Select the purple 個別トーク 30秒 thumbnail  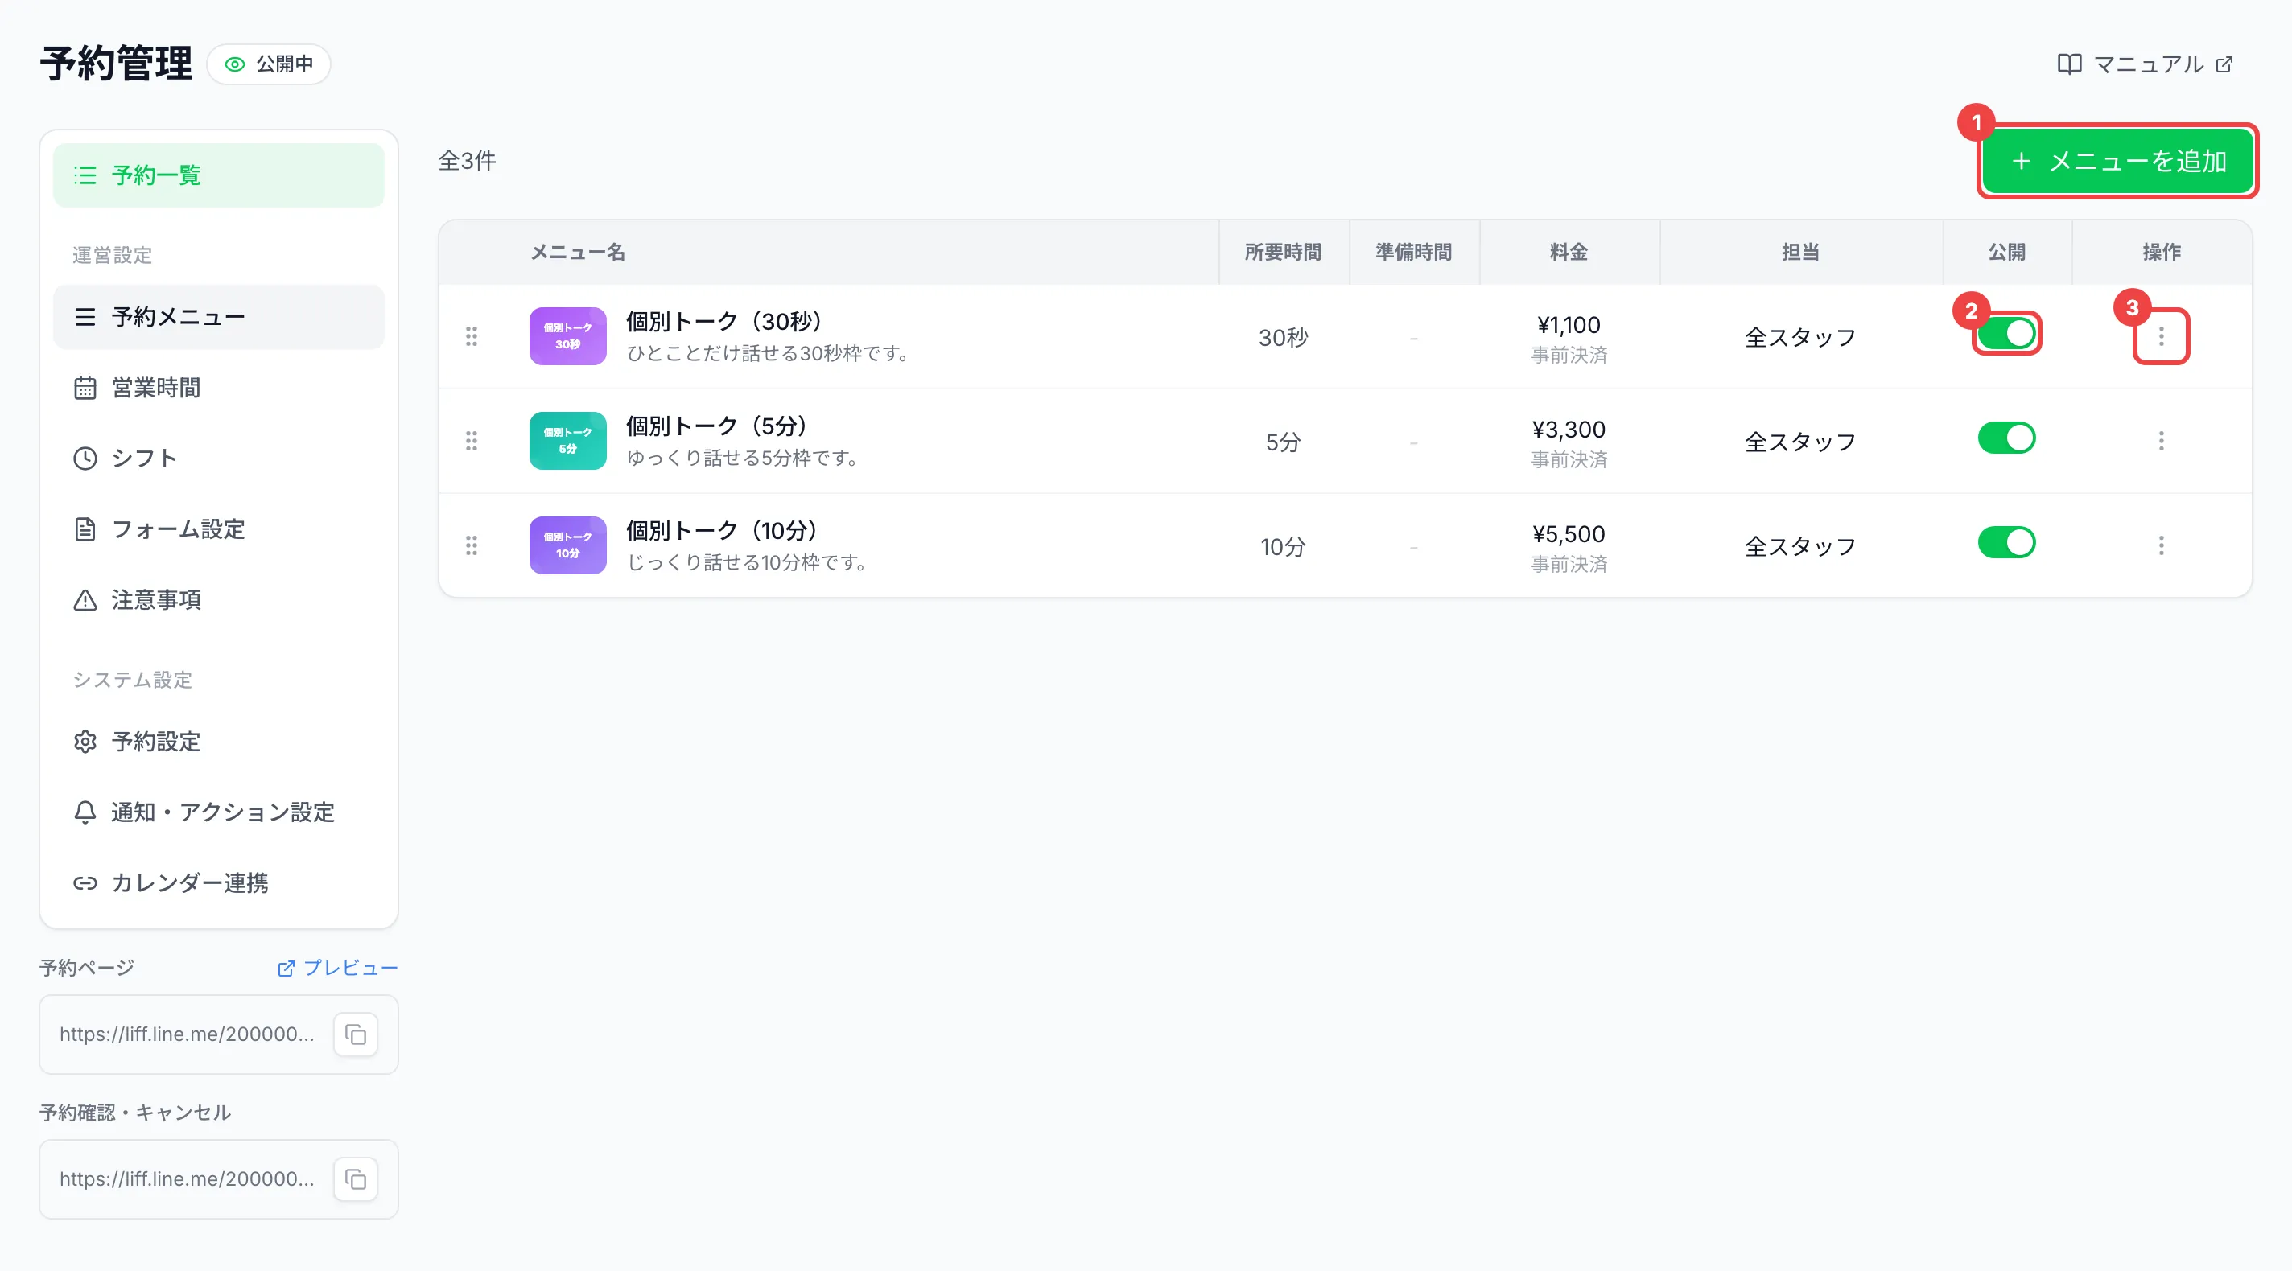(567, 336)
